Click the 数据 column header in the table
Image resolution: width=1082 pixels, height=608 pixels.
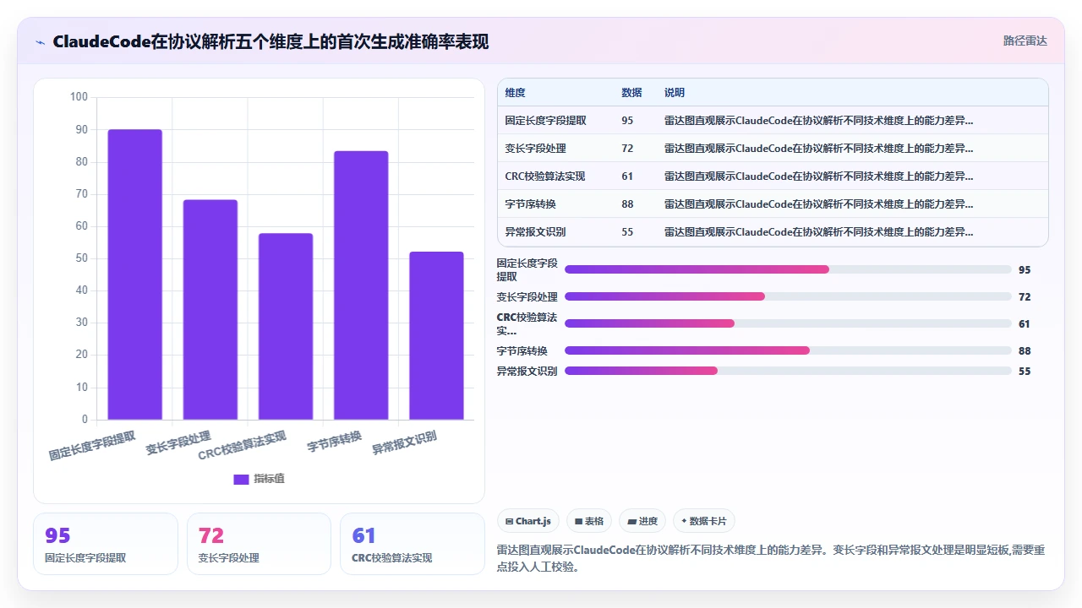point(631,93)
